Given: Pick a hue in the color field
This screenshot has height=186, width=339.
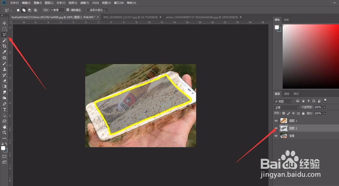Looking at the screenshot, I should click(311, 56).
